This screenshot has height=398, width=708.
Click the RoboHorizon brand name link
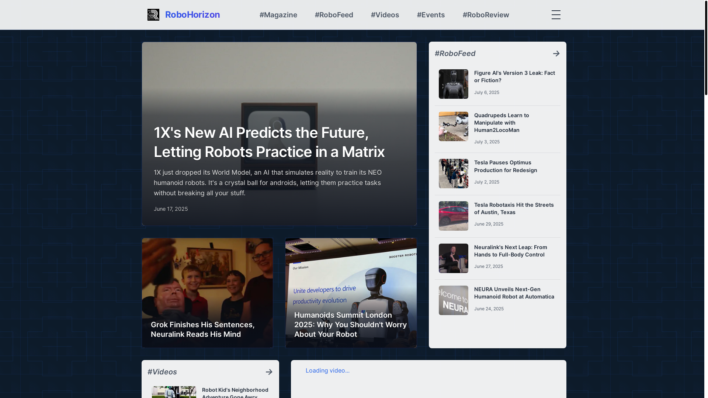192,15
